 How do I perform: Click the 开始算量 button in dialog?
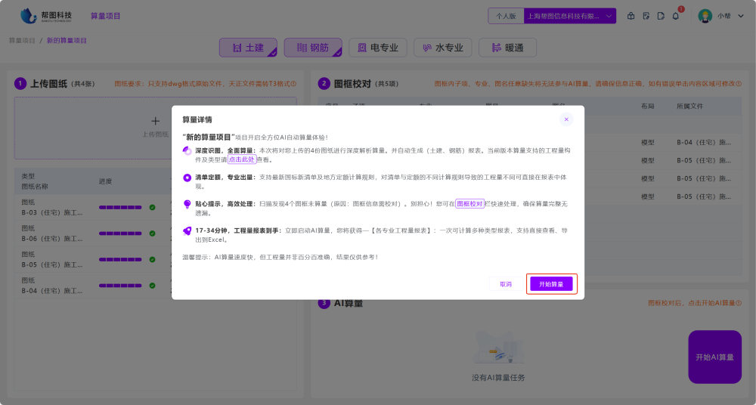551,284
